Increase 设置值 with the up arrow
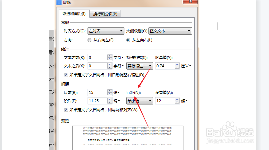The image size is (269, 150). [177, 99]
